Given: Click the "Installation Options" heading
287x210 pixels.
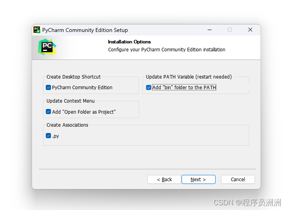Looking at the screenshot, I should [129, 42].
